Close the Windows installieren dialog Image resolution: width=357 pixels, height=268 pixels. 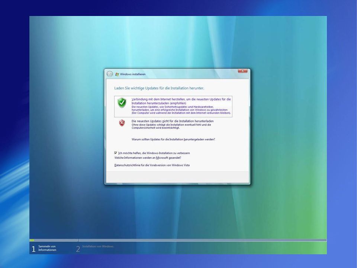pos(242,71)
